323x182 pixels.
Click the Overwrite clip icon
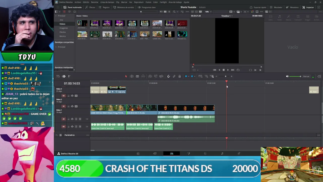[x=156, y=76]
